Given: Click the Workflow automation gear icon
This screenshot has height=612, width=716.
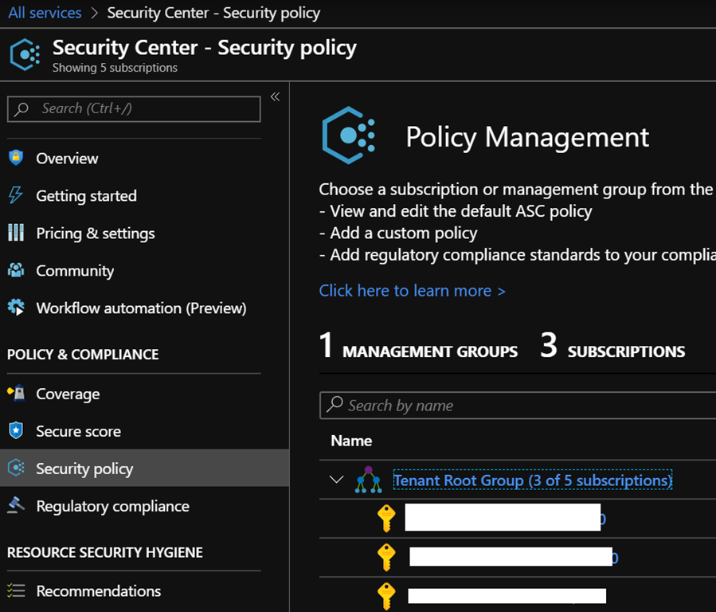Looking at the screenshot, I should pyautogui.click(x=16, y=308).
